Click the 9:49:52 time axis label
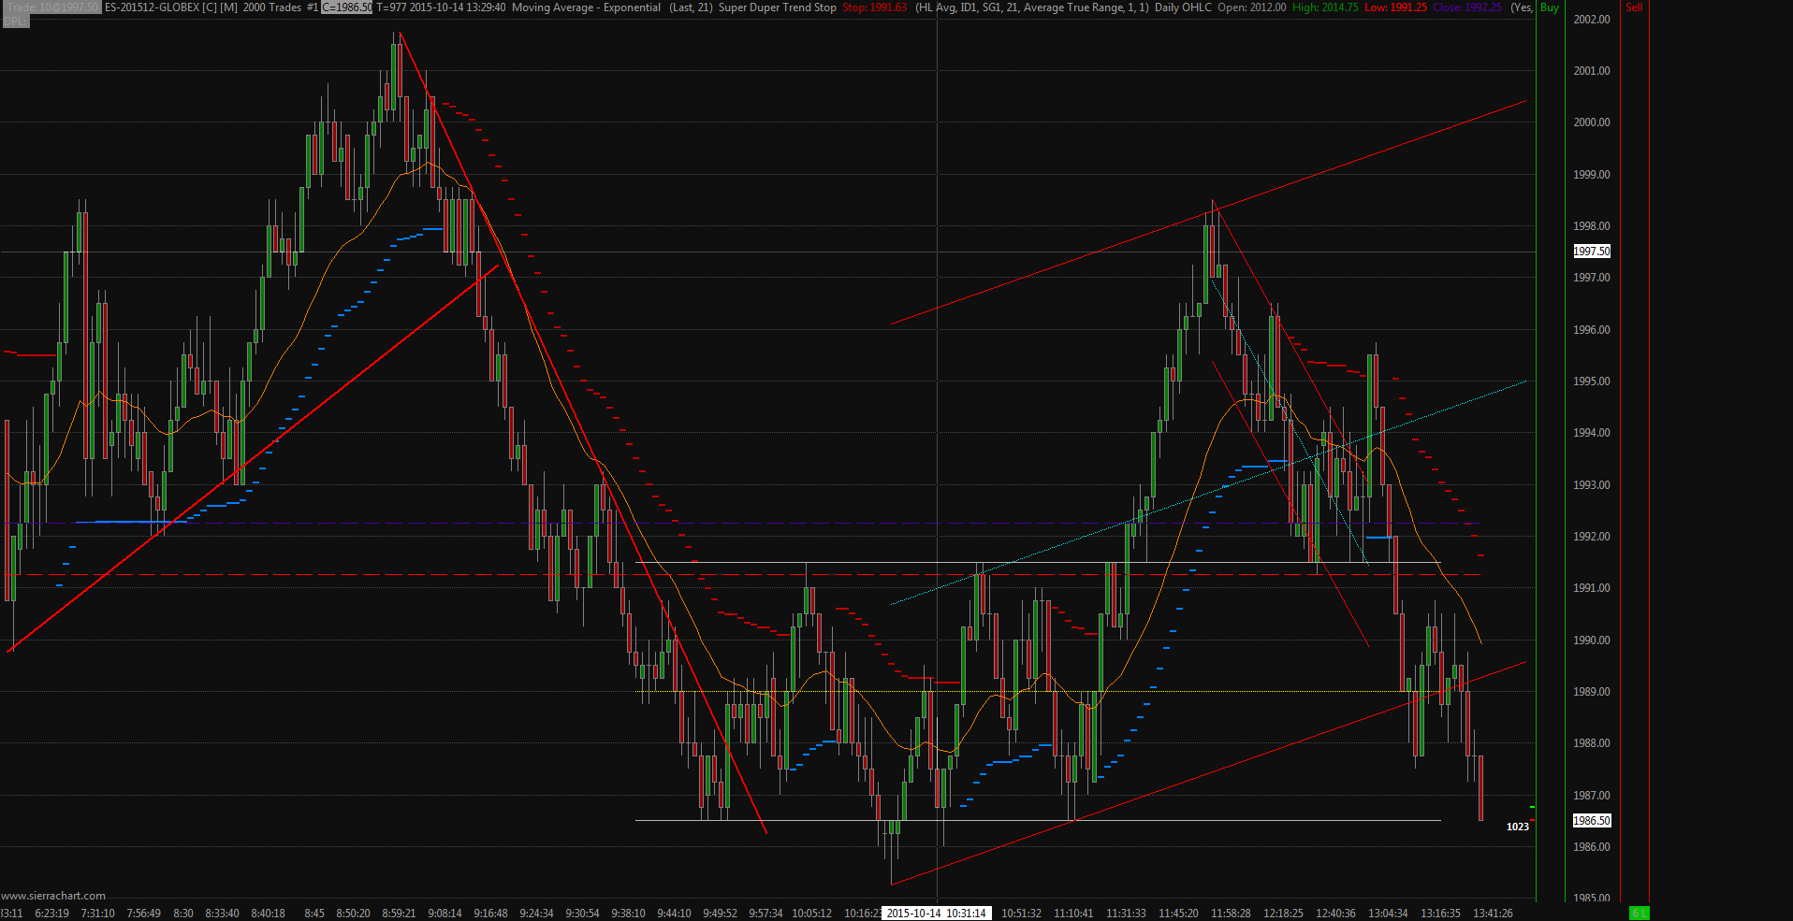Viewport: 1793px width, 921px height. click(x=720, y=914)
